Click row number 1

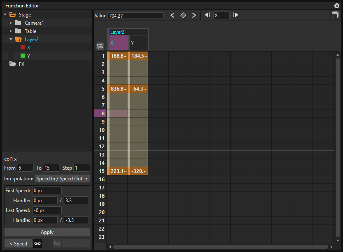100,56
